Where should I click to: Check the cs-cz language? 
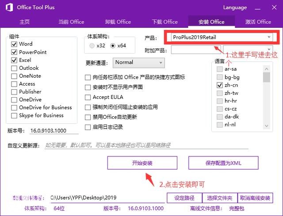[220, 109]
